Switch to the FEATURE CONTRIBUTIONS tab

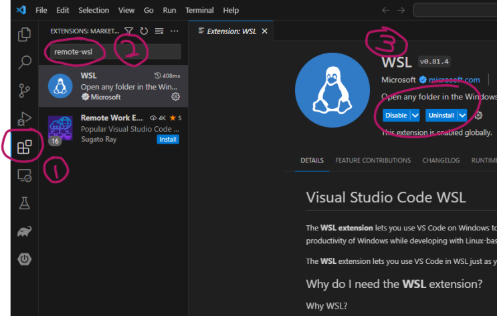point(373,160)
